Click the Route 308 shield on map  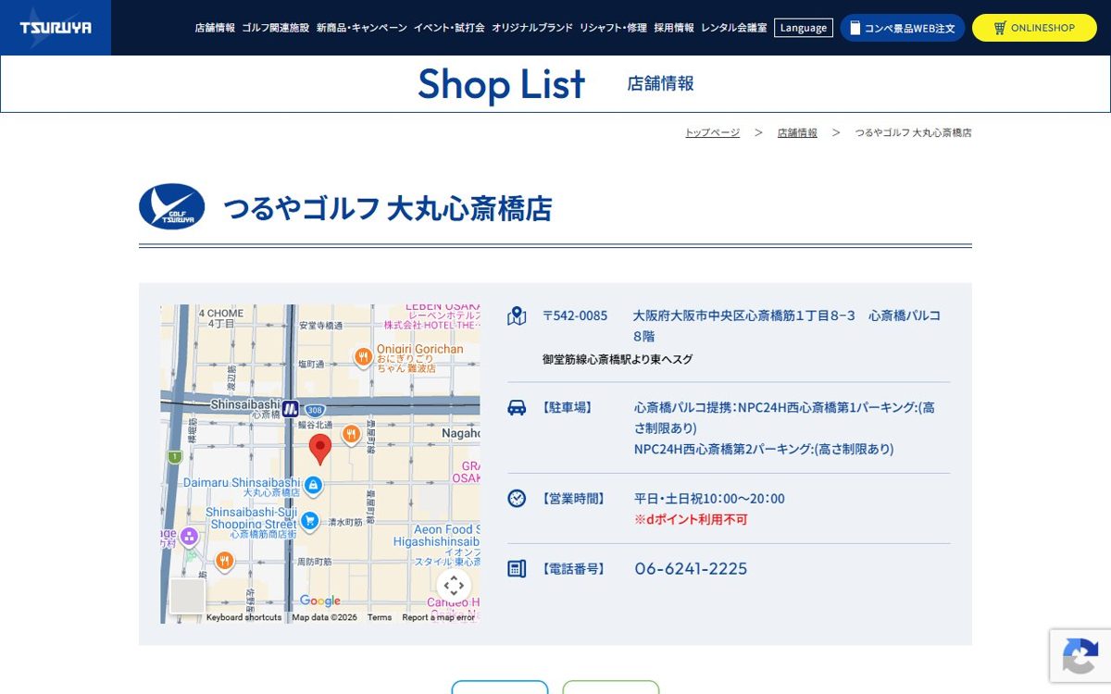pos(315,409)
